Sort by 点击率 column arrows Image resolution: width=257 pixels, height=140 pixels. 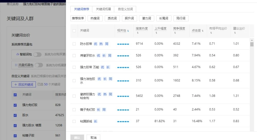tap(203, 31)
